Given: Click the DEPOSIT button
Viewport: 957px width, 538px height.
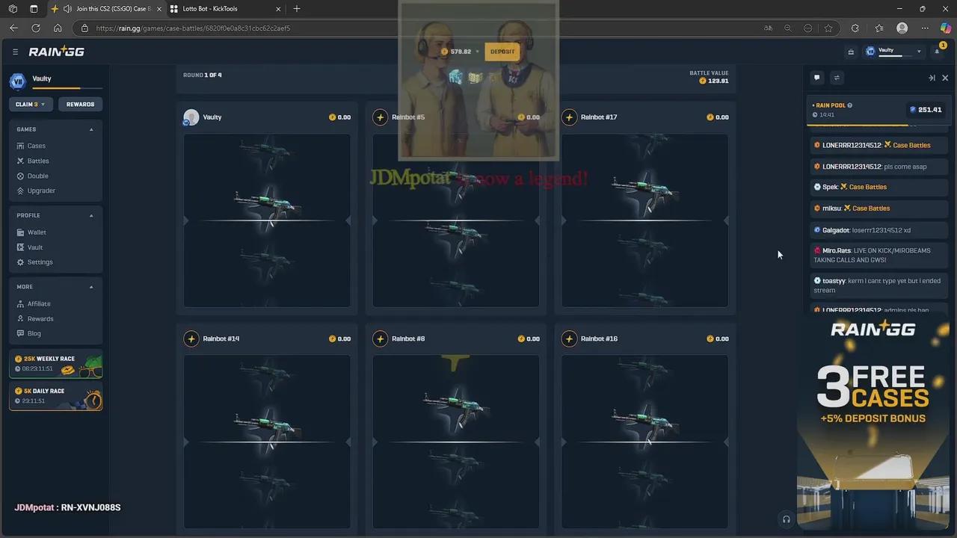Looking at the screenshot, I should pos(502,52).
